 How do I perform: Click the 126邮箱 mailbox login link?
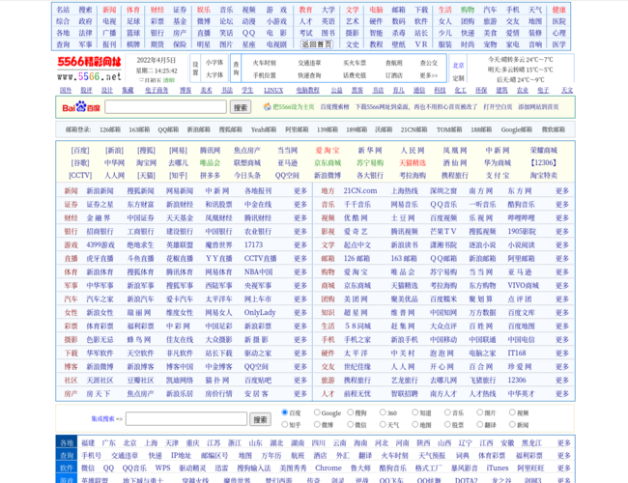(110, 129)
